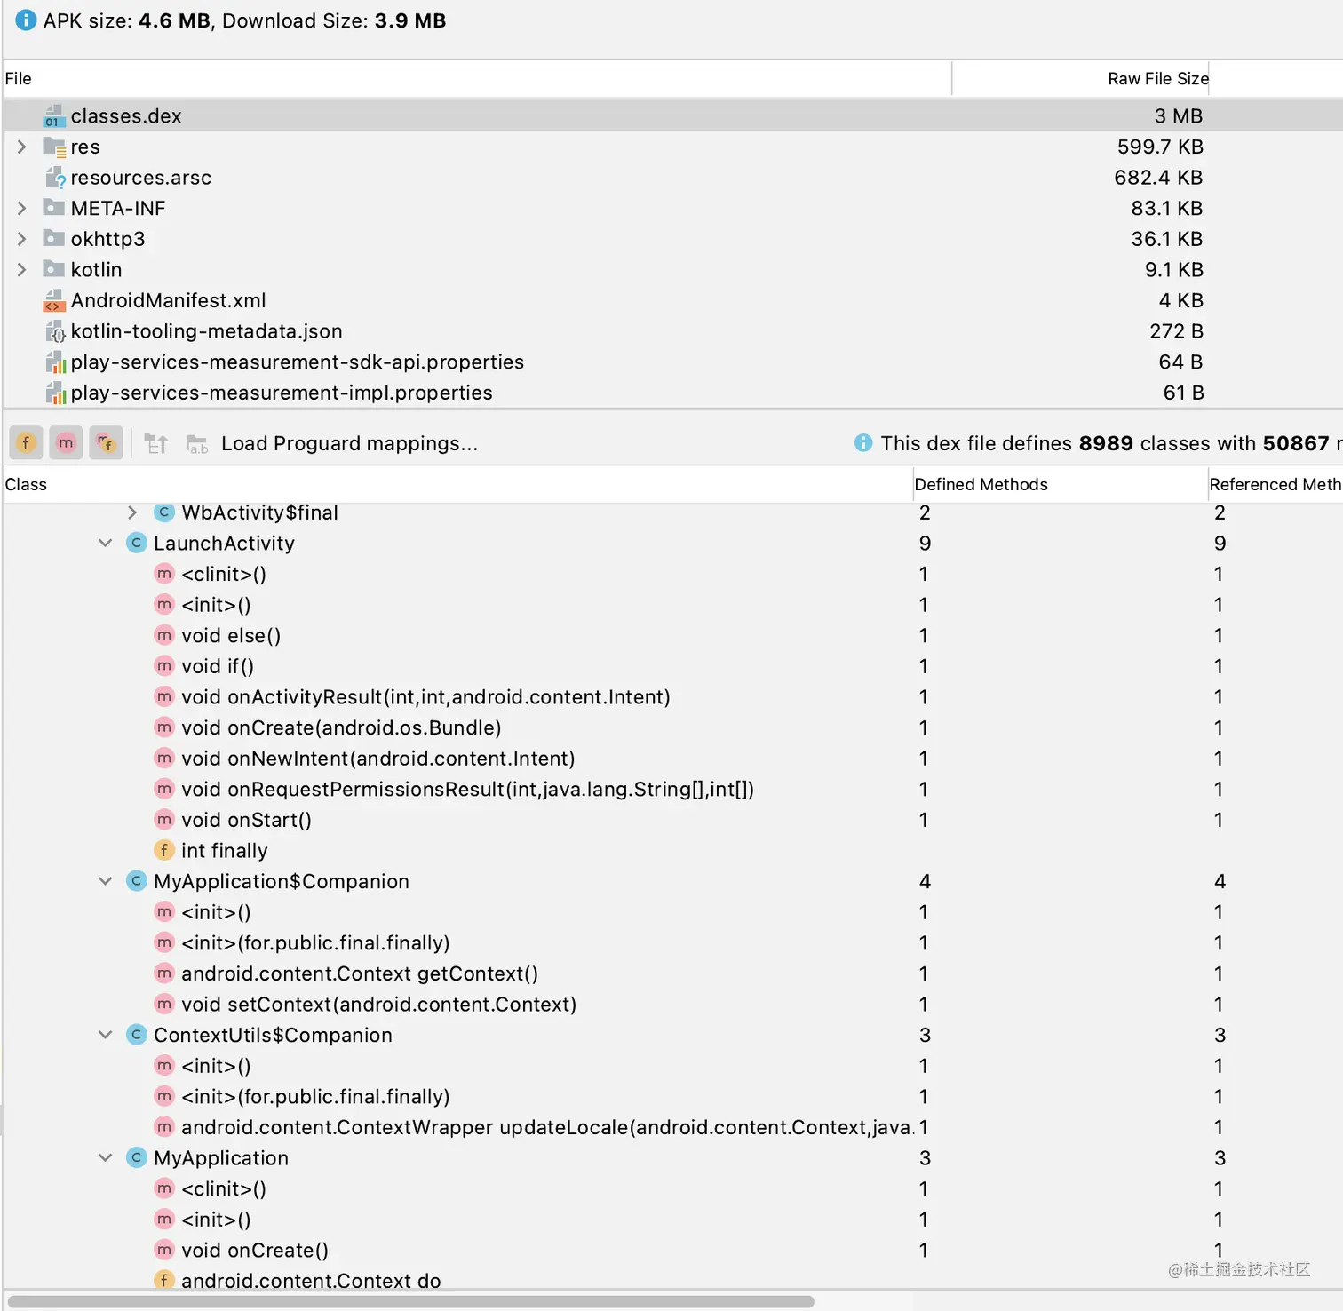
Task: Click the 682.4 KB size value
Action: click(1158, 178)
